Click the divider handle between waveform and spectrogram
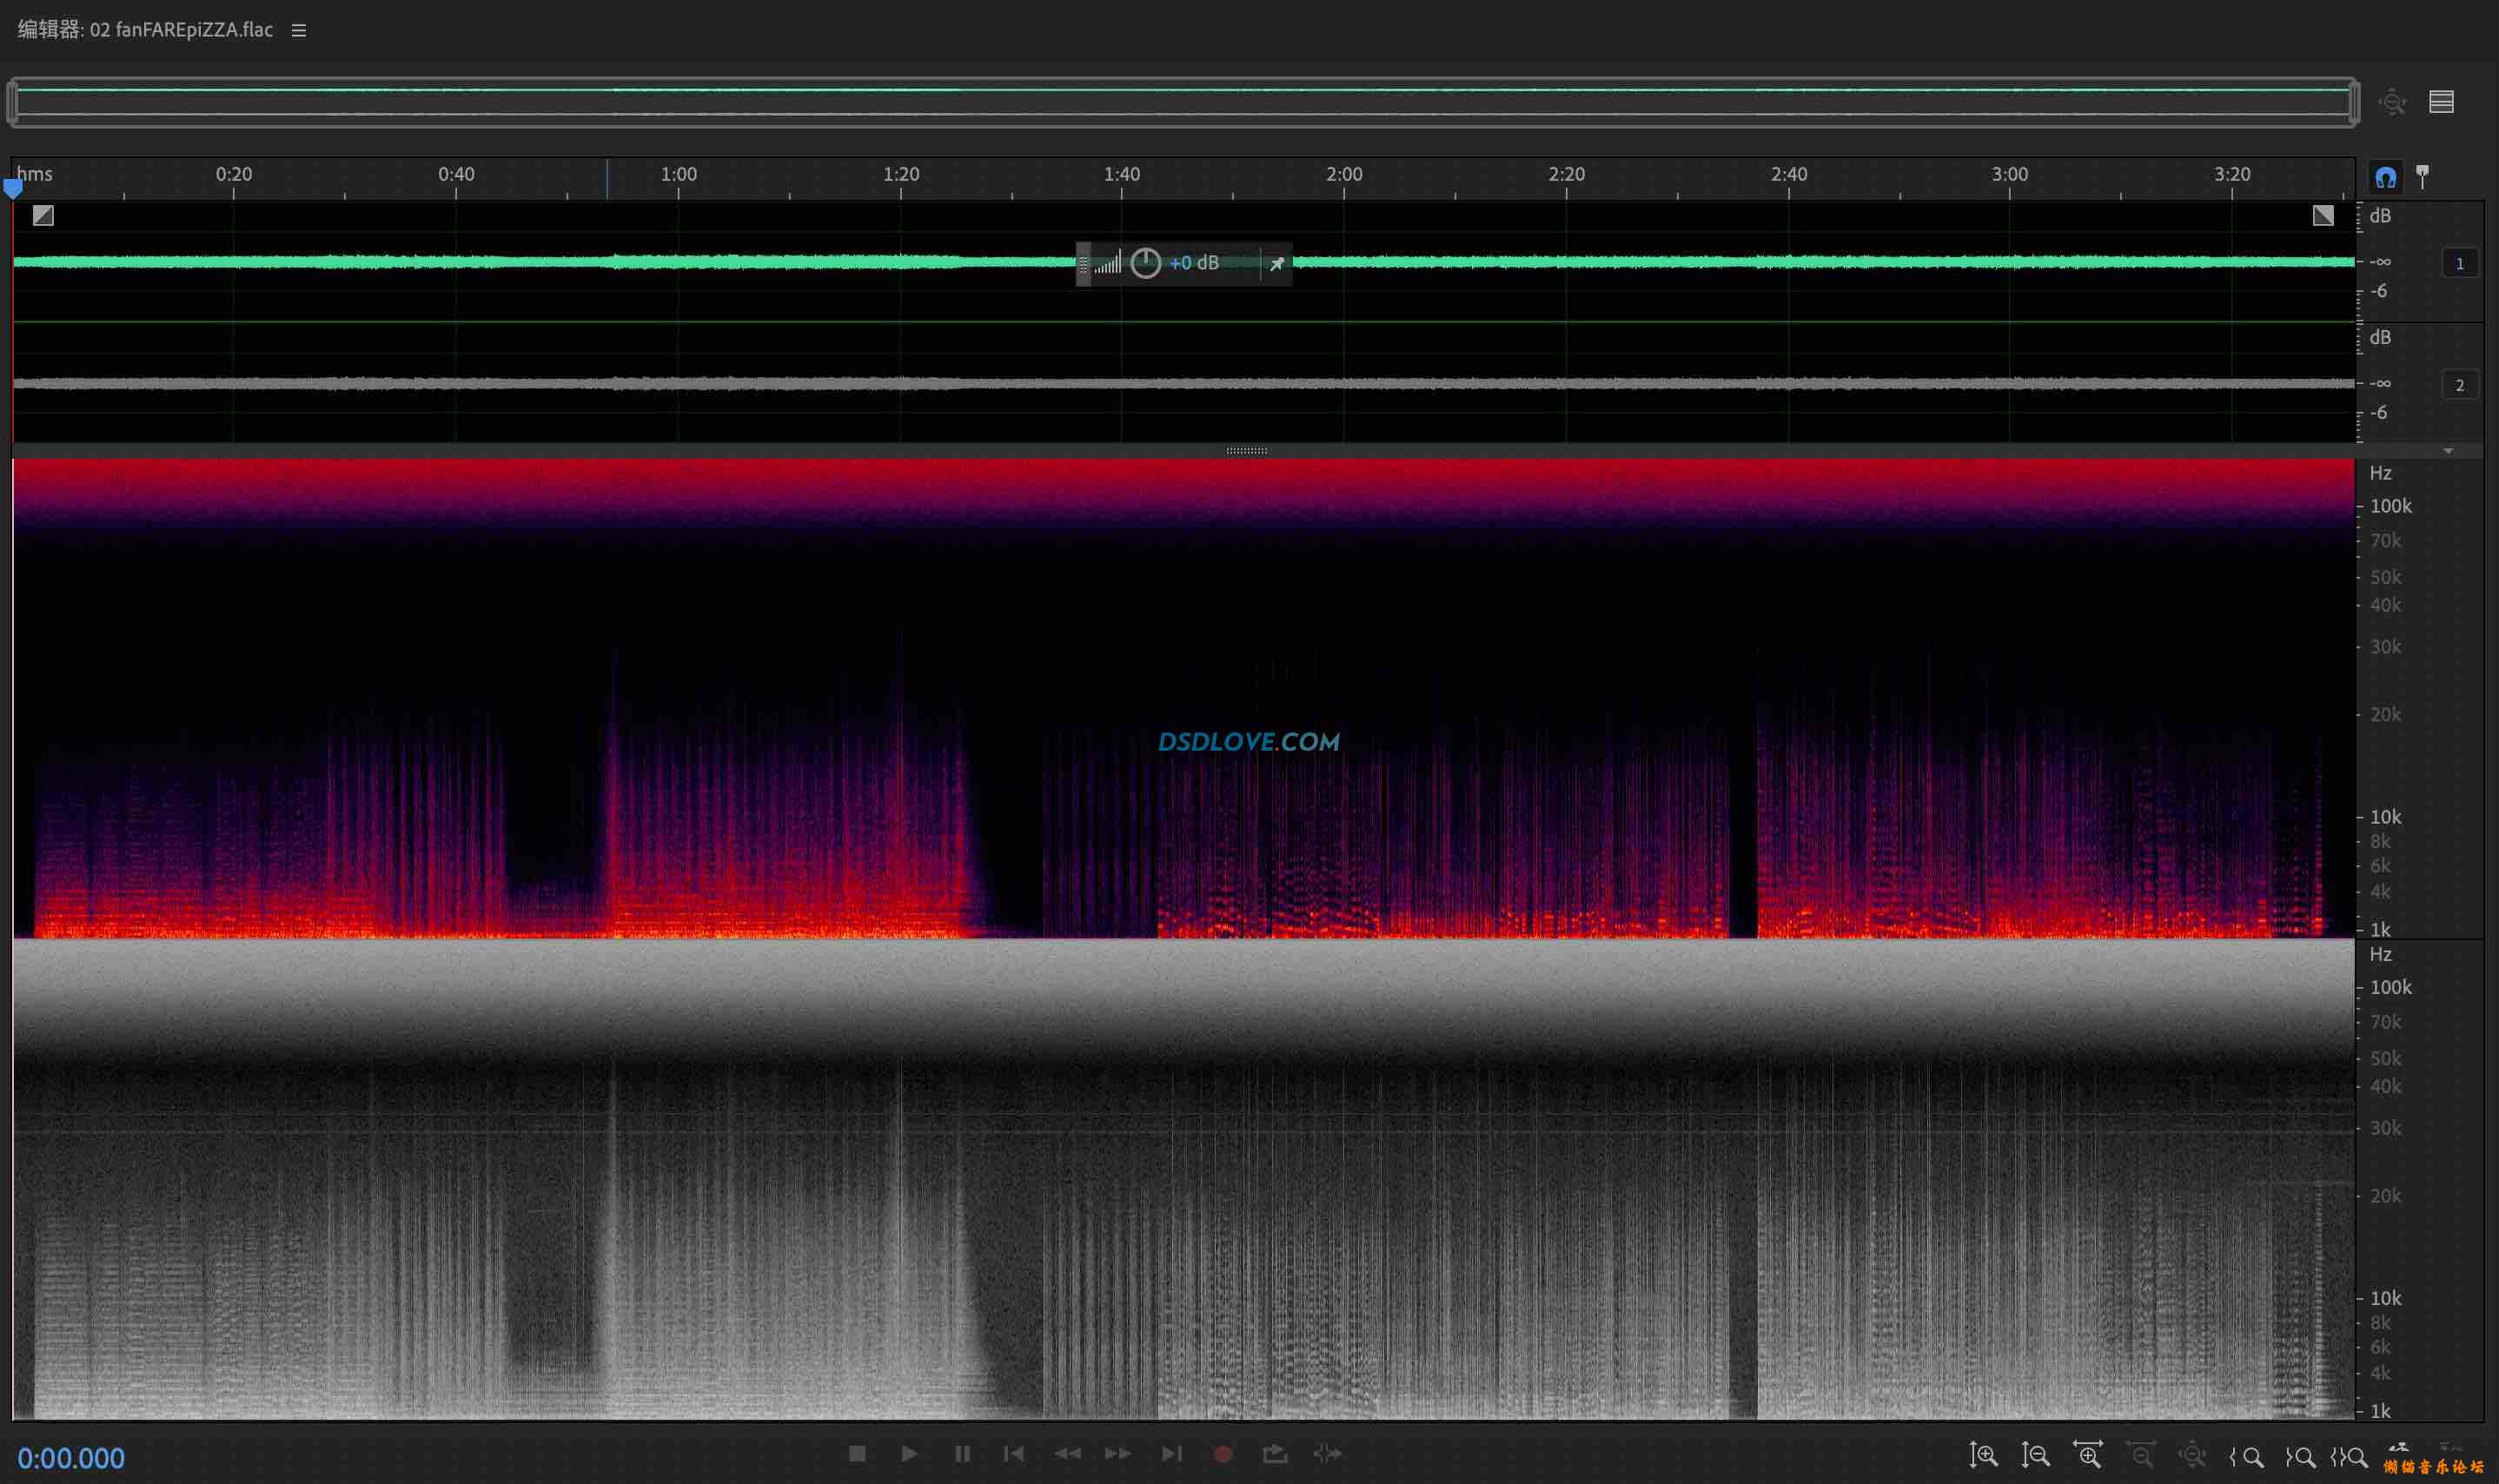Viewport: 2499px width, 1484px height. [x=1247, y=451]
